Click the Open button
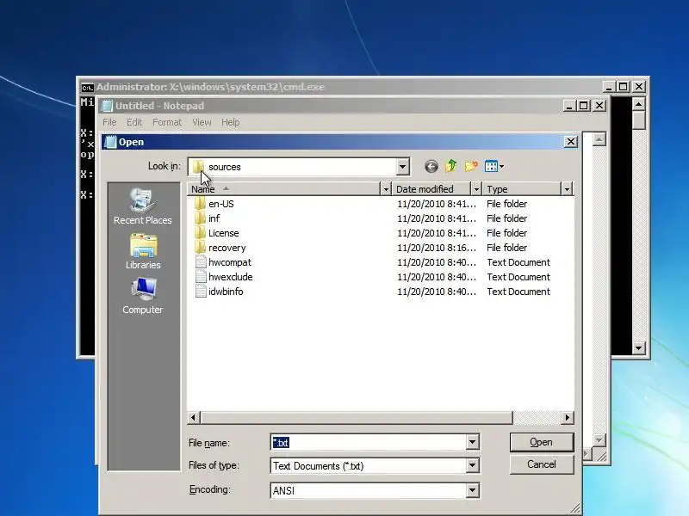 click(542, 442)
